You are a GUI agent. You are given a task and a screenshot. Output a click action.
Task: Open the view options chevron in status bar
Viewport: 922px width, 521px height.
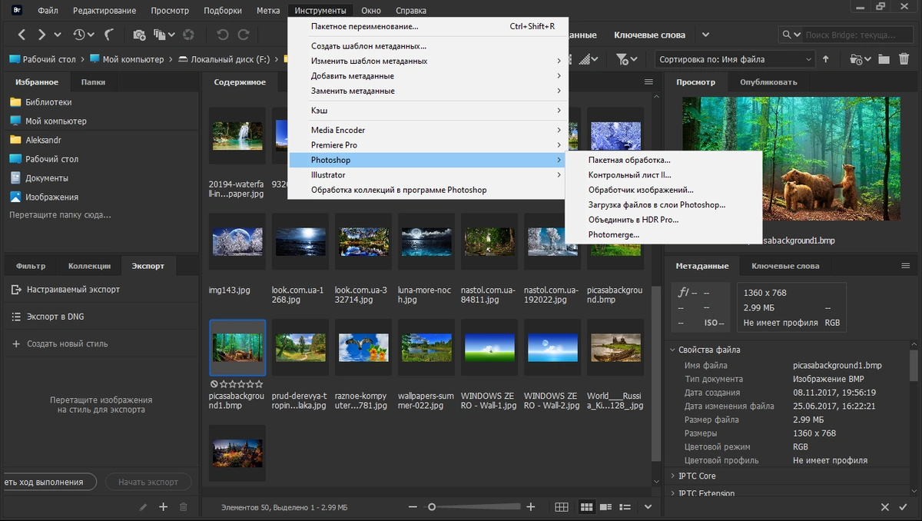(648, 506)
